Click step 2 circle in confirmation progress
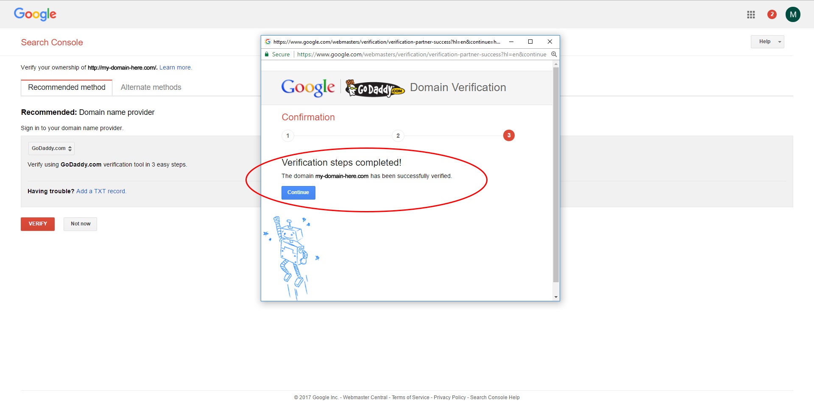Image resolution: width=814 pixels, height=403 pixels. pyautogui.click(x=398, y=136)
